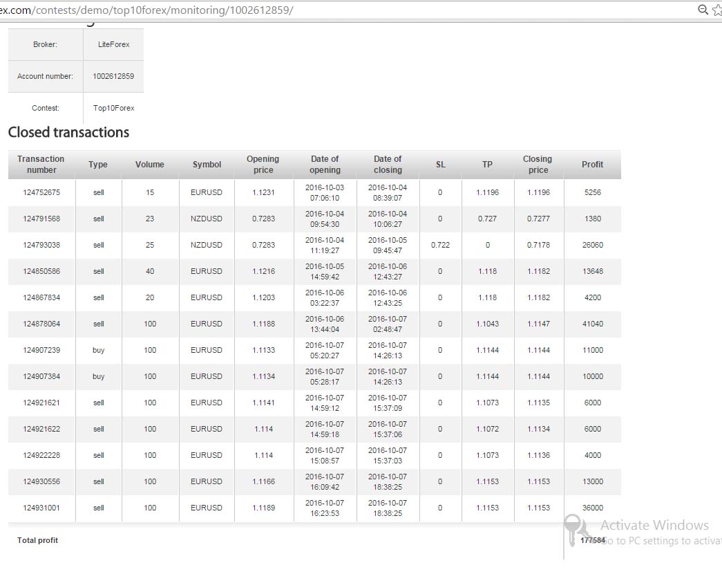The width and height of the screenshot is (722, 572).
Task: Bookmark this page with the star icon
Action: coord(717,10)
